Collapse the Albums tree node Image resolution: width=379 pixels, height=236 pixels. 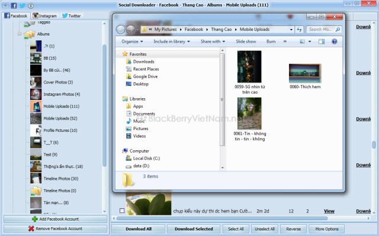20,34
